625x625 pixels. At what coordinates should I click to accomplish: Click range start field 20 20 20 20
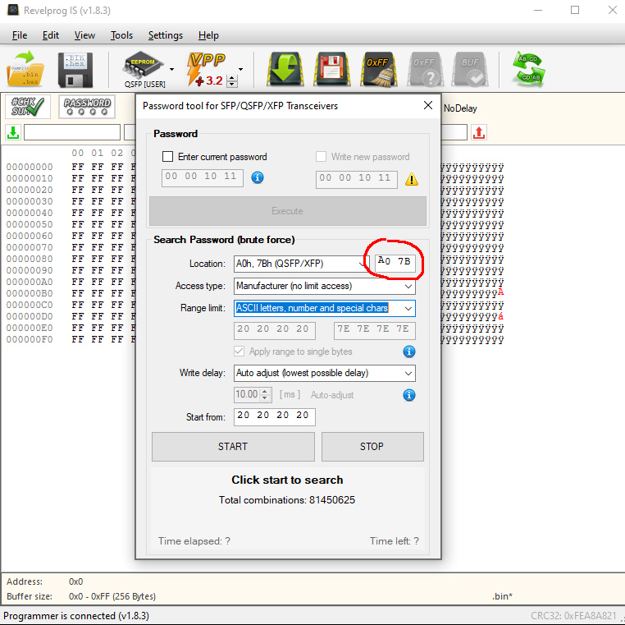[x=275, y=330]
